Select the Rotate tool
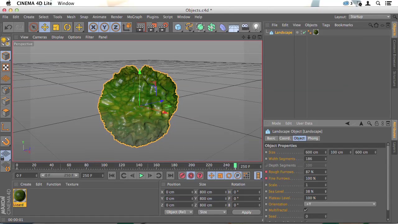Screen dimensions: 398x224 (67, 27)
